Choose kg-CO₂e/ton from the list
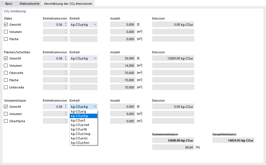 [x=84, y=143]
